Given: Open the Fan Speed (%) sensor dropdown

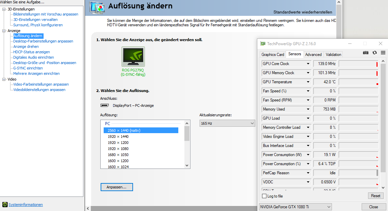Looking at the screenshot, I should (x=308, y=91).
